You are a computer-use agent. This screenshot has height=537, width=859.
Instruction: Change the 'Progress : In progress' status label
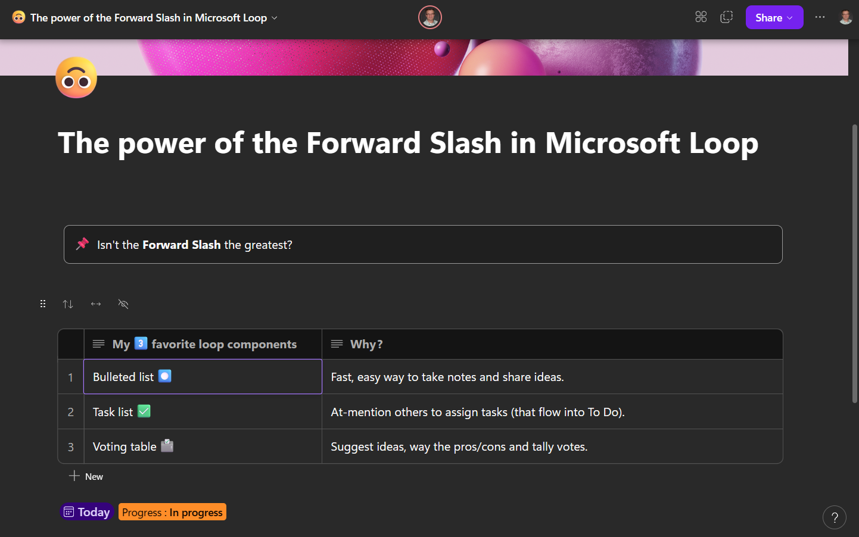172,511
